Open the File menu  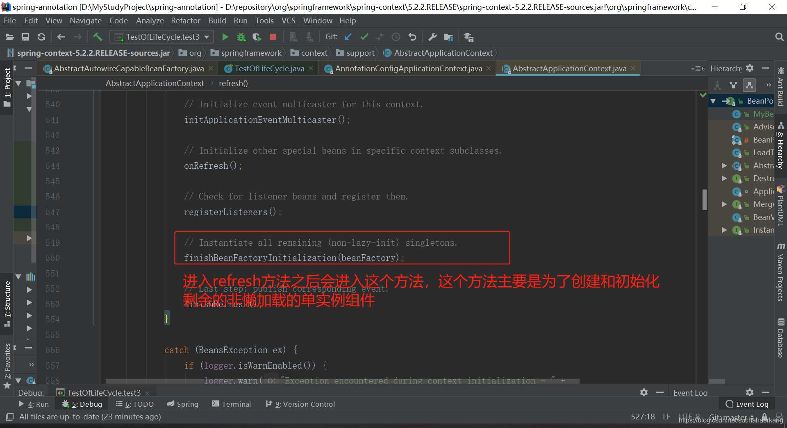(9, 20)
